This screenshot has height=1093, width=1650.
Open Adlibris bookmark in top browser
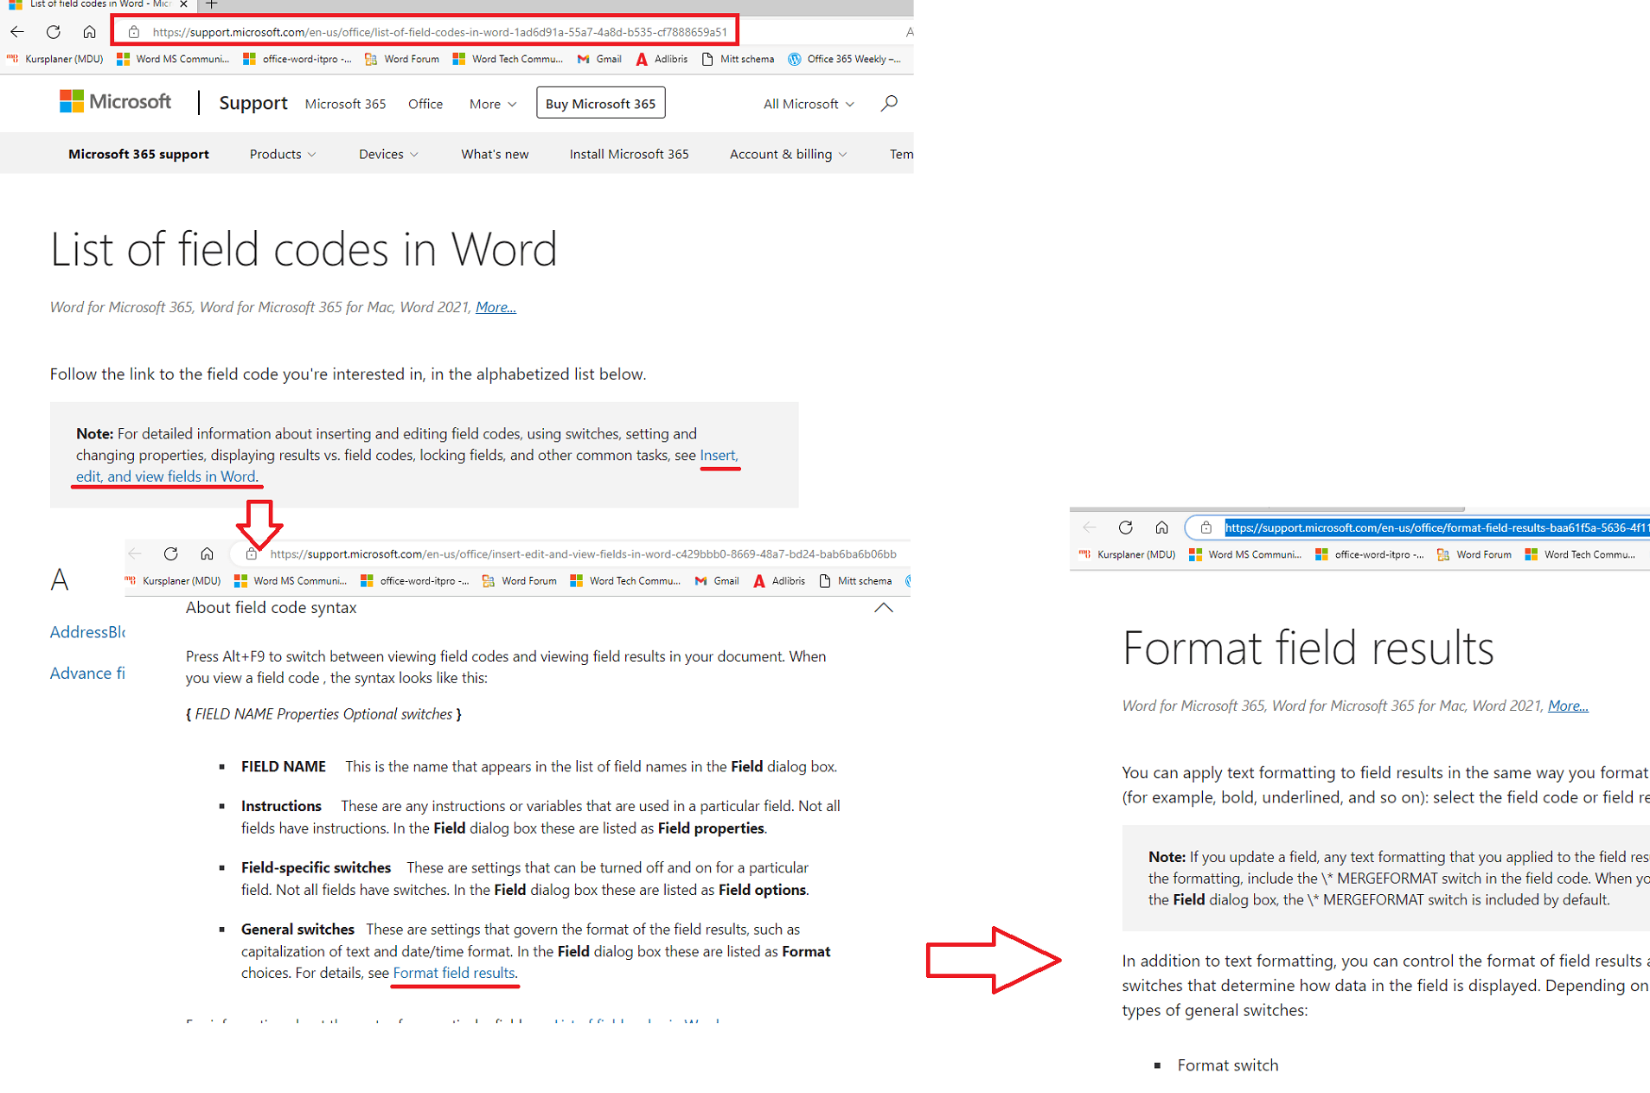tap(662, 59)
